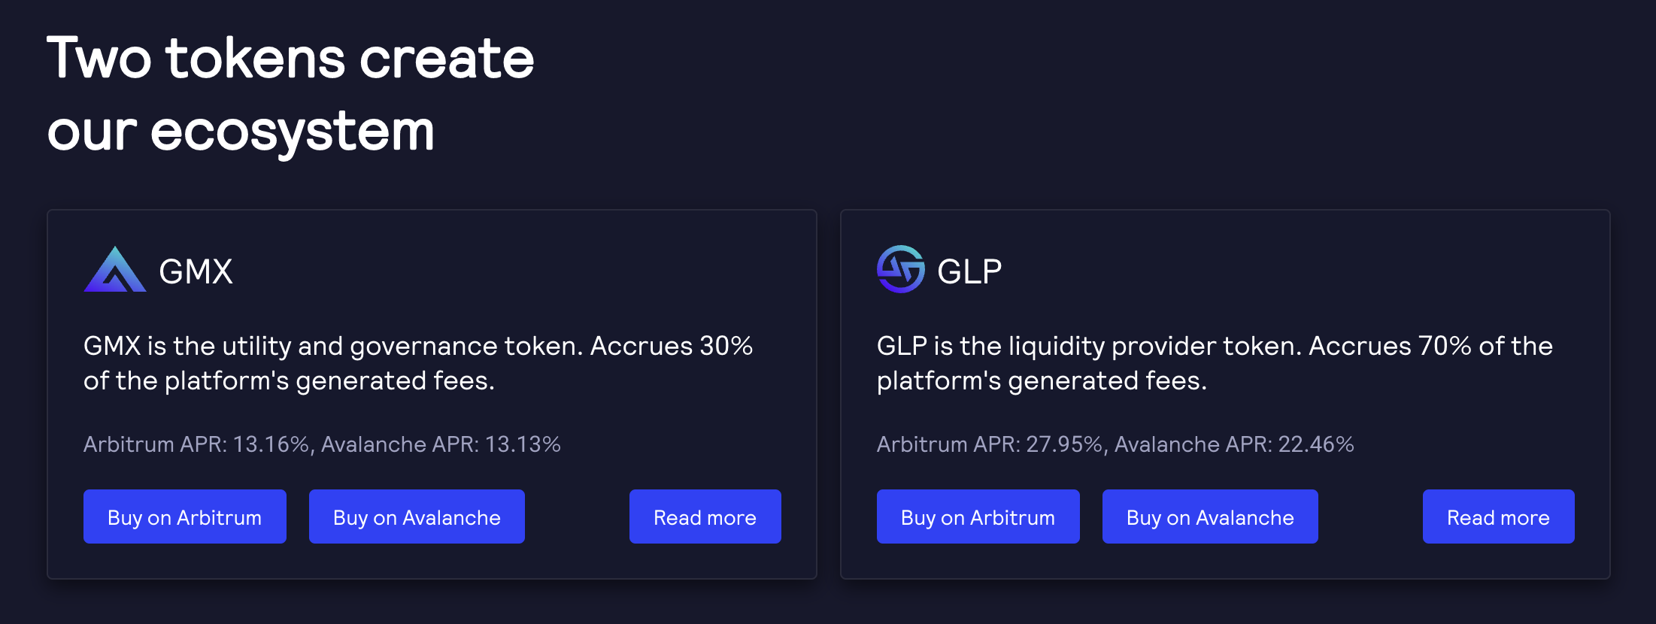1656x624 pixels.
Task: Open Read more for the GLP token
Action: [x=1498, y=516]
